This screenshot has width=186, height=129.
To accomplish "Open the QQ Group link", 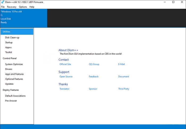I will (94, 64).
